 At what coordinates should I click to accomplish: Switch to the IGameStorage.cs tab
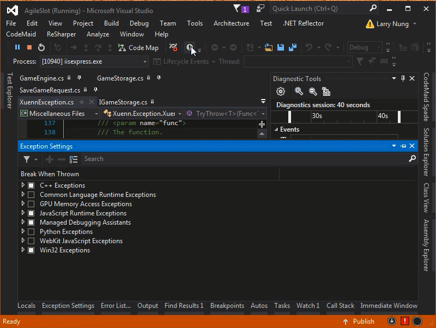point(123,102)
